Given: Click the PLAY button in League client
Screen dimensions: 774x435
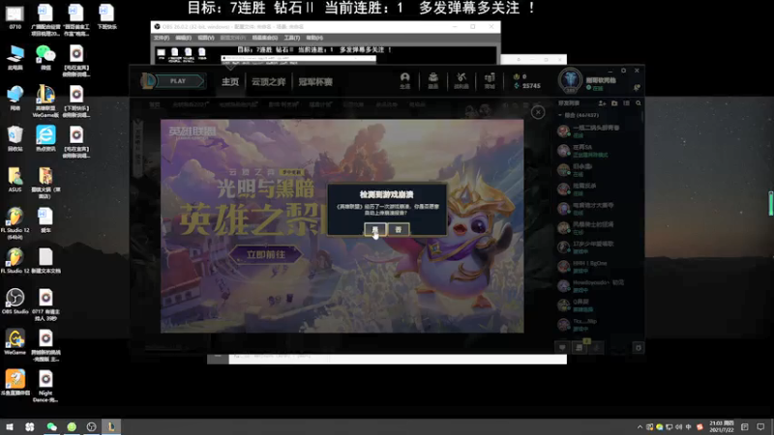Looking at the screenshot, I should pyautogui.click(x=178, y=81).
